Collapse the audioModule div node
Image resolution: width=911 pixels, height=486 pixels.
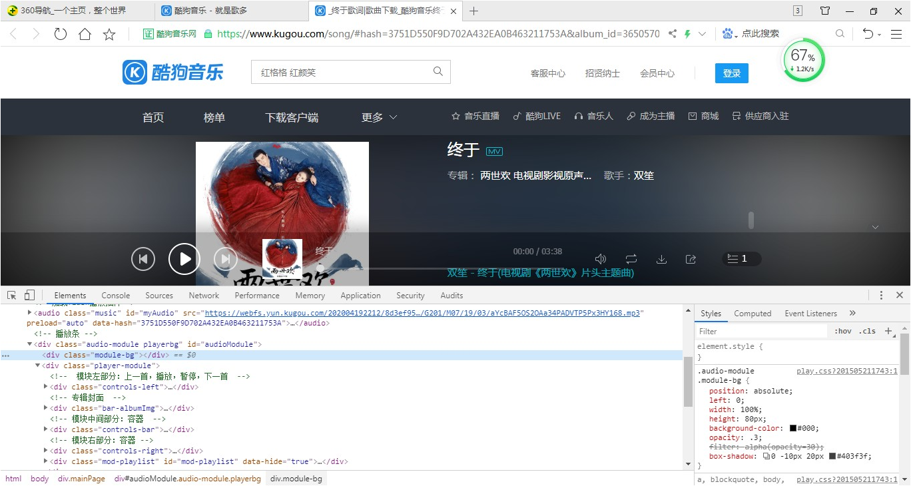point(29,344)
